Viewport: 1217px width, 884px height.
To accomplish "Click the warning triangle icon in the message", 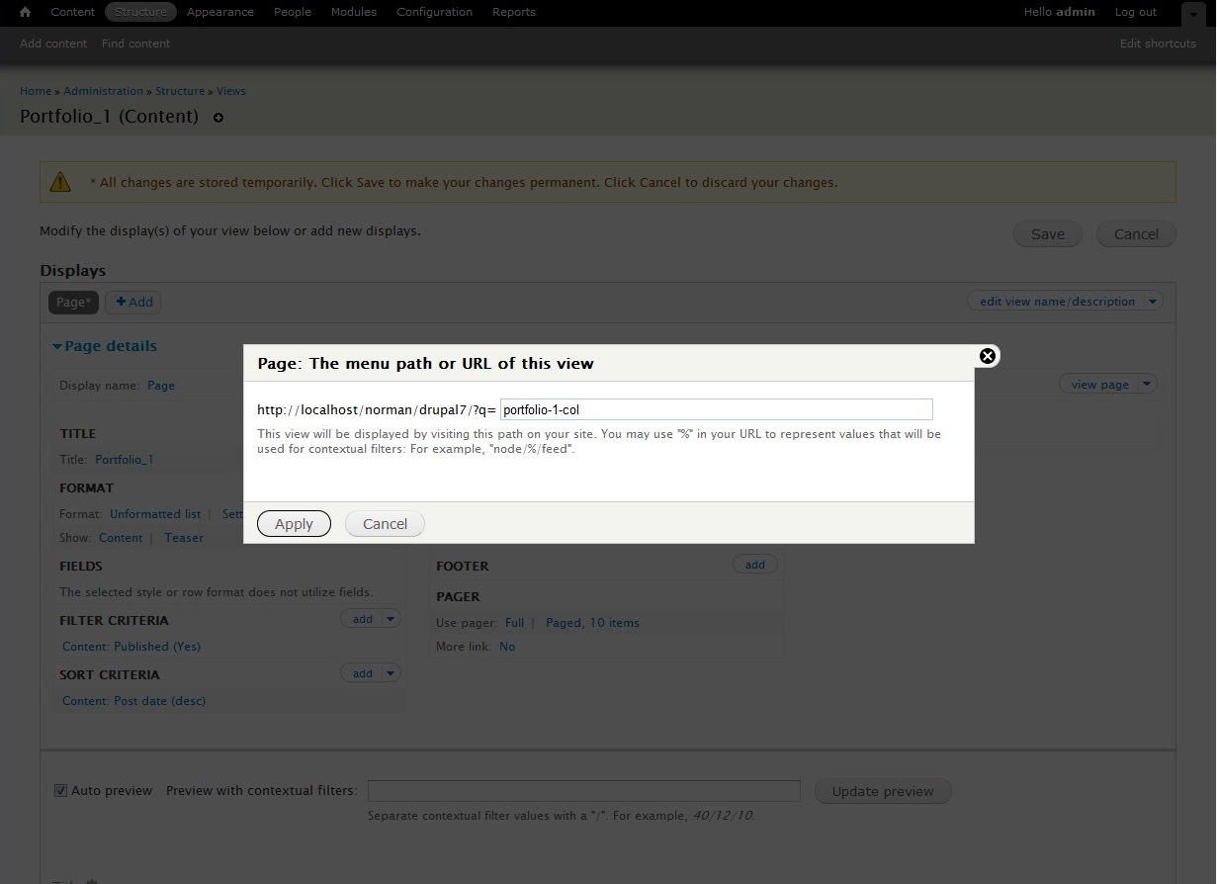I will [x=61, y=182].
